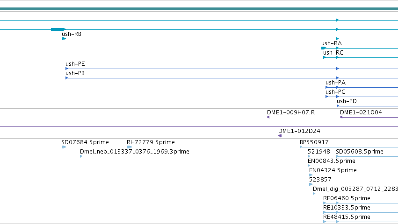Click the 523857 feature arrow glyph

pos(311,185)
